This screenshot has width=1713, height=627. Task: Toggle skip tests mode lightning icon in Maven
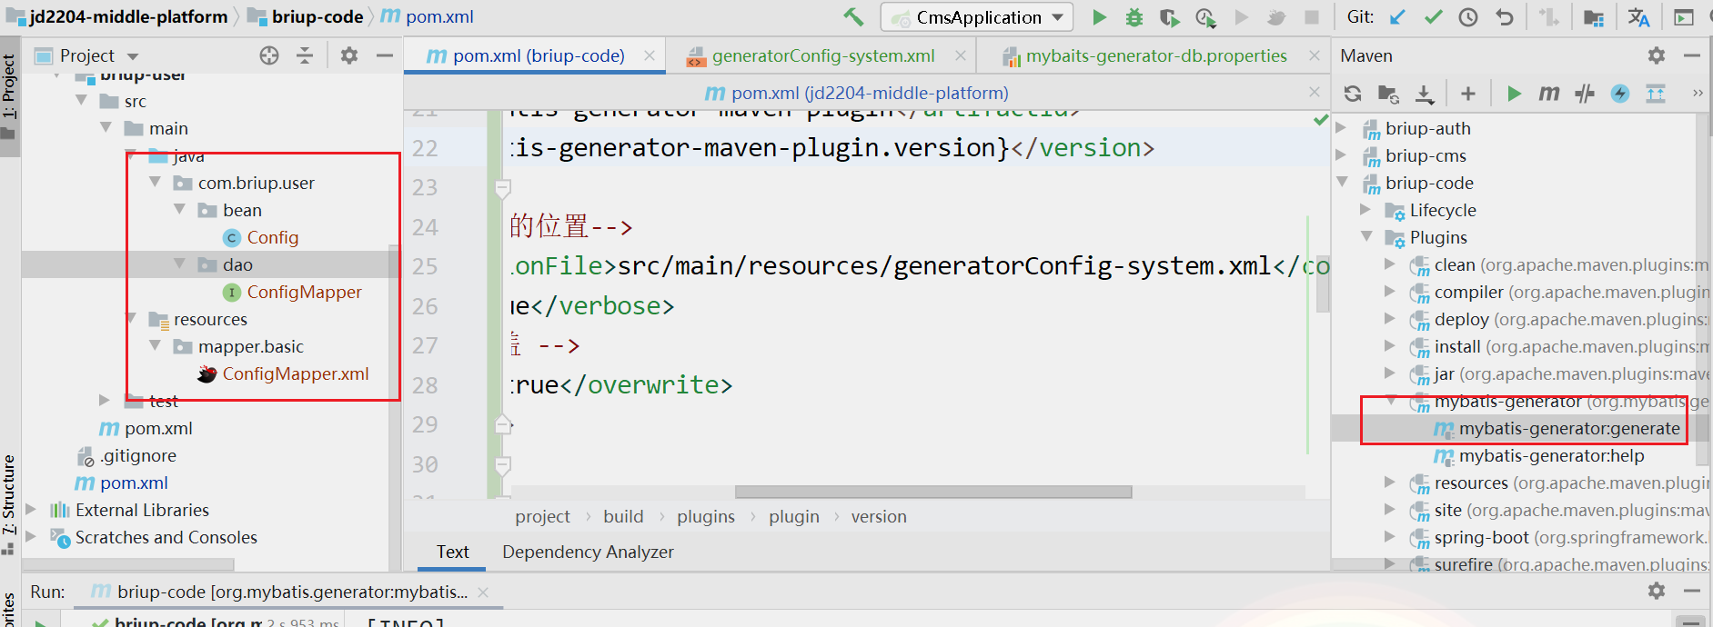coord(1620,94)
